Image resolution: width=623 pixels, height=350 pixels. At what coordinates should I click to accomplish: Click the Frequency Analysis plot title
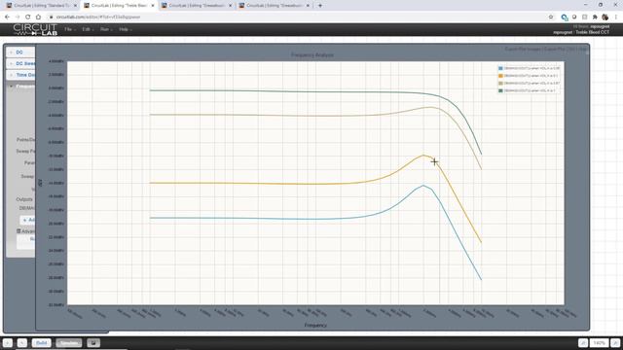point(312,55)
